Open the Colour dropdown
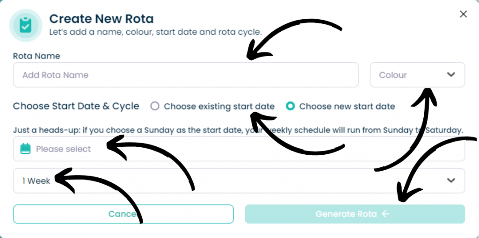The height and width of the screenshot is (238, 479). (417, 75)
